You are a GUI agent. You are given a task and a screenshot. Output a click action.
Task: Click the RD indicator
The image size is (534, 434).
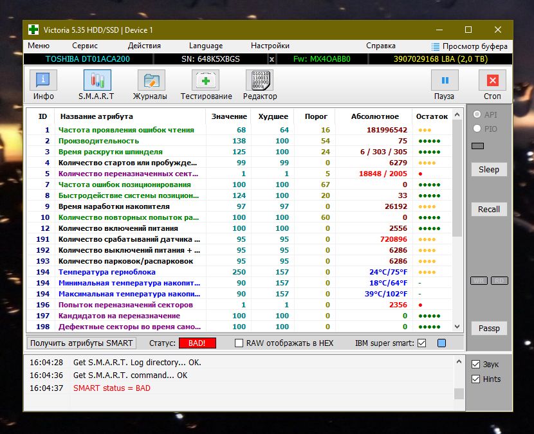coord(499,281)
